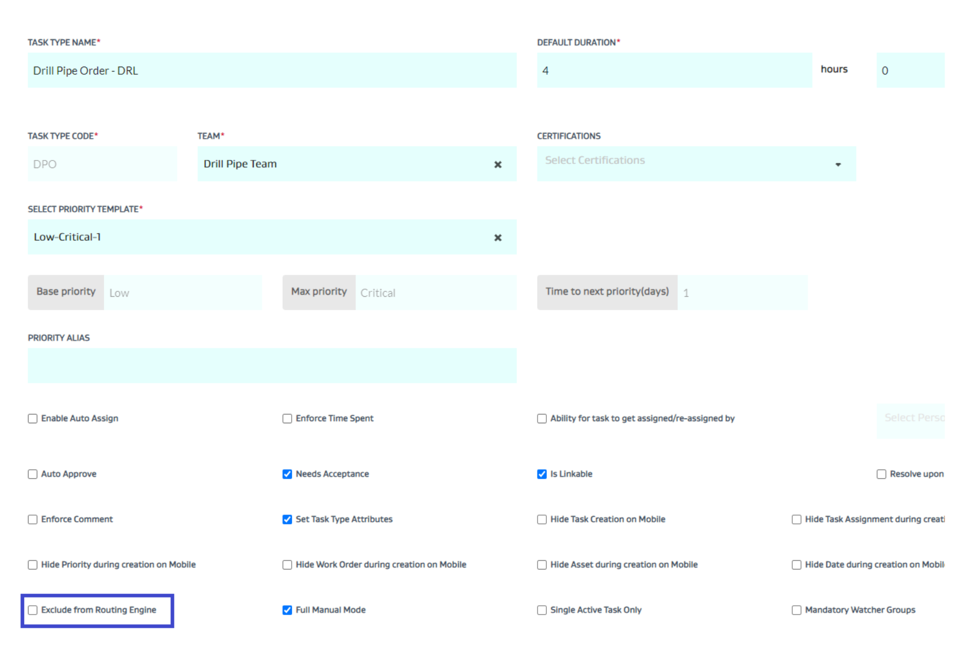Open the Certifications dropdown arrow
The height and width of the screenshot is (664, 954).
(x=837, y=164)
